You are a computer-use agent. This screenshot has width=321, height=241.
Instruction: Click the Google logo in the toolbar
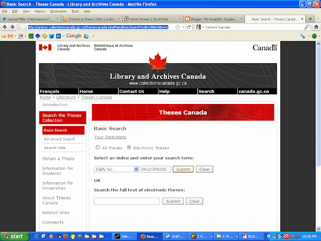[74, 36]
